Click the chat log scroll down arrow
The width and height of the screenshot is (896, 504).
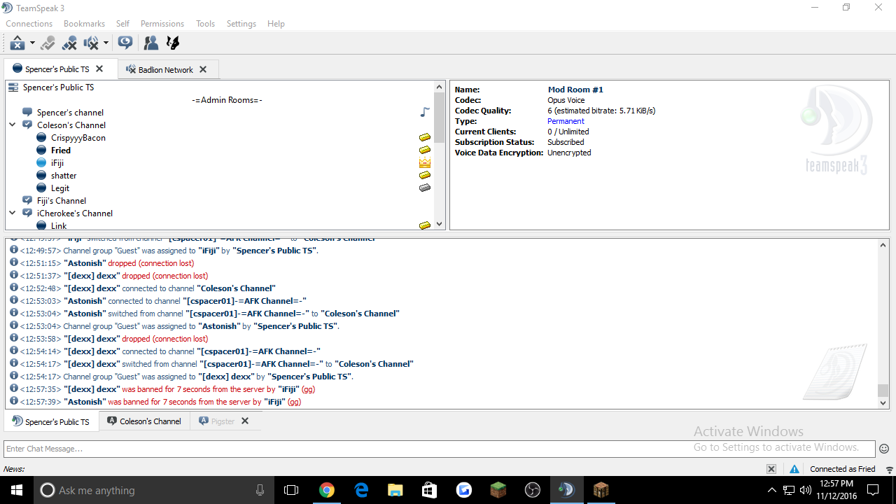883,402
